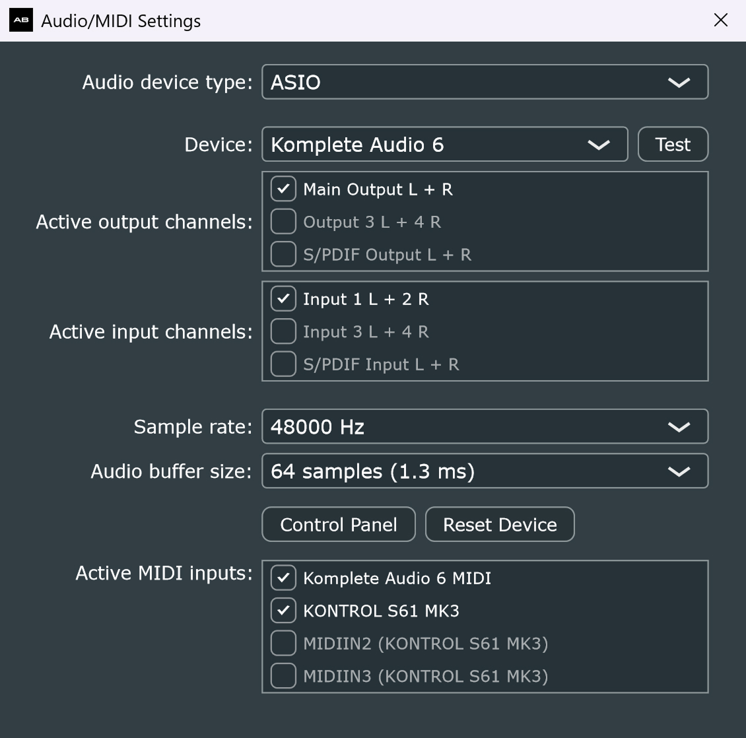Disable Main Output L + R channel
Image resolution: width=746 pixels, height=738 pixels.
[283, 189]
